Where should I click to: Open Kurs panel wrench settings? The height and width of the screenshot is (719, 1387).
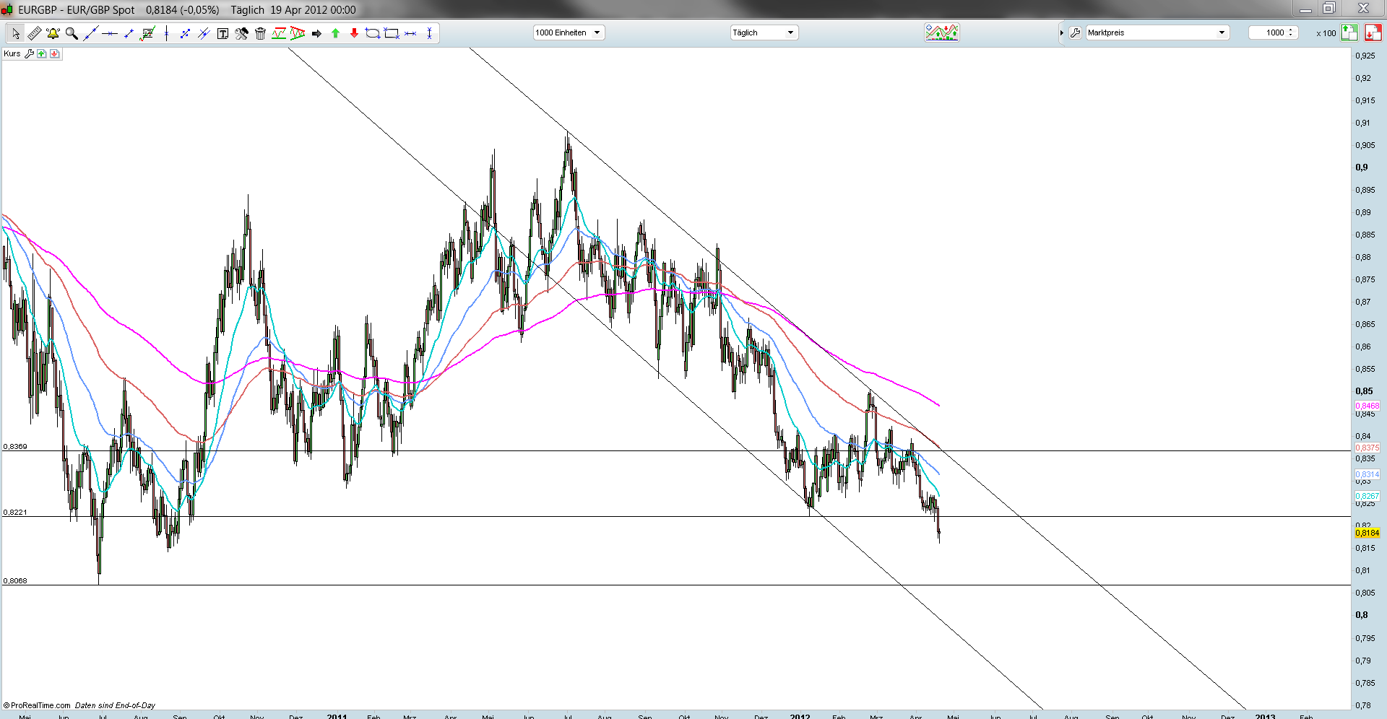(30, 54)
